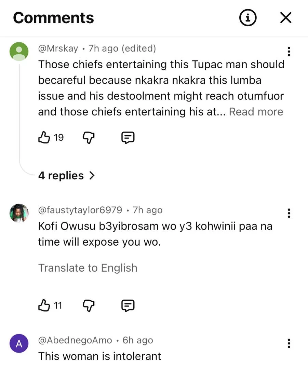Open options menu for @faustytaylor6979's comment
Viewport: 308px width, 369px height.
click(x=289, y=213)
